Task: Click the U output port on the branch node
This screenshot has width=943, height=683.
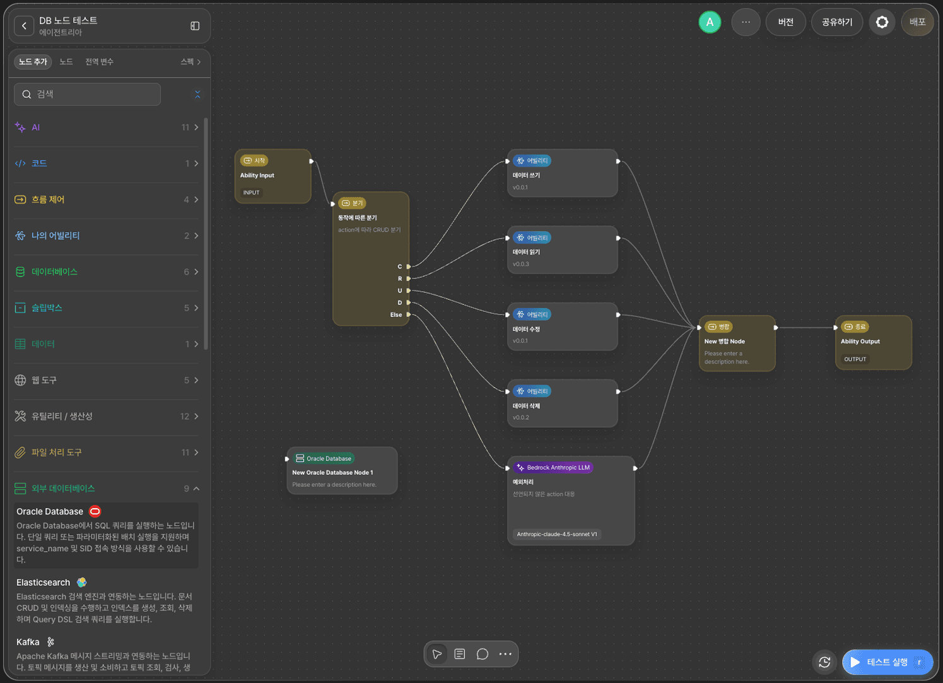Action: point(409,290)
